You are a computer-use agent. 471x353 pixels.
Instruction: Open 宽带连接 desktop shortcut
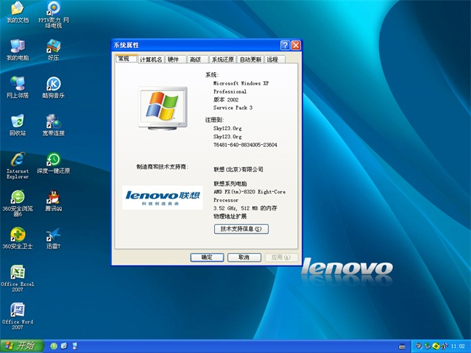53,123
